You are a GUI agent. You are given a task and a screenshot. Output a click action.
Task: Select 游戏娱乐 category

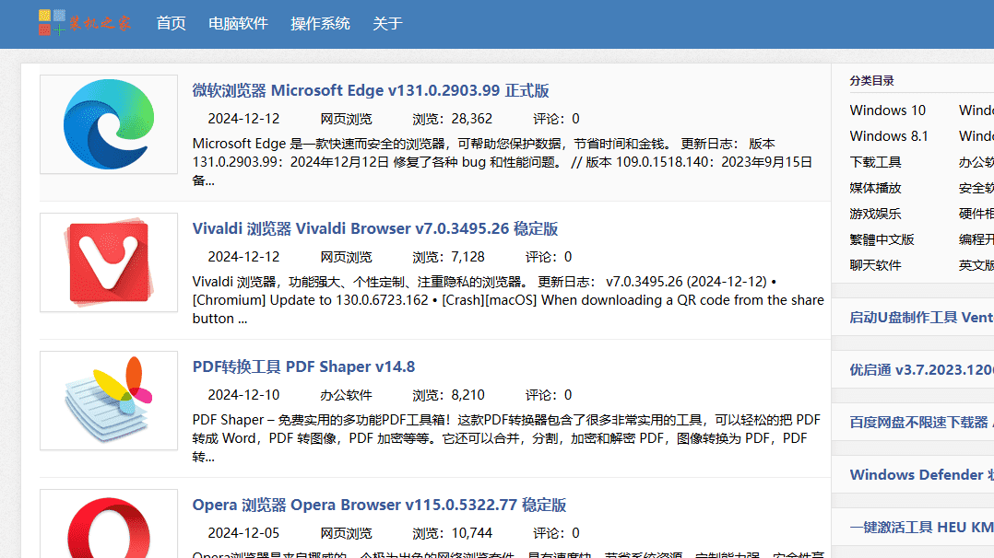875,214
